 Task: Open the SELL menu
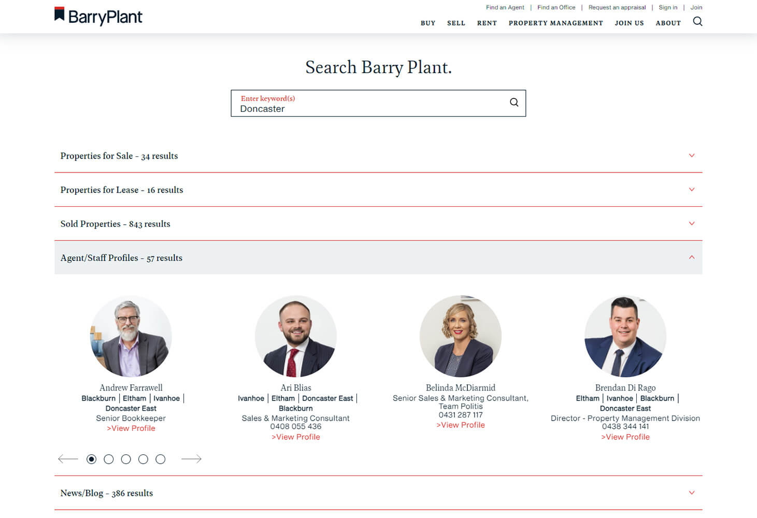coord(456,23)
